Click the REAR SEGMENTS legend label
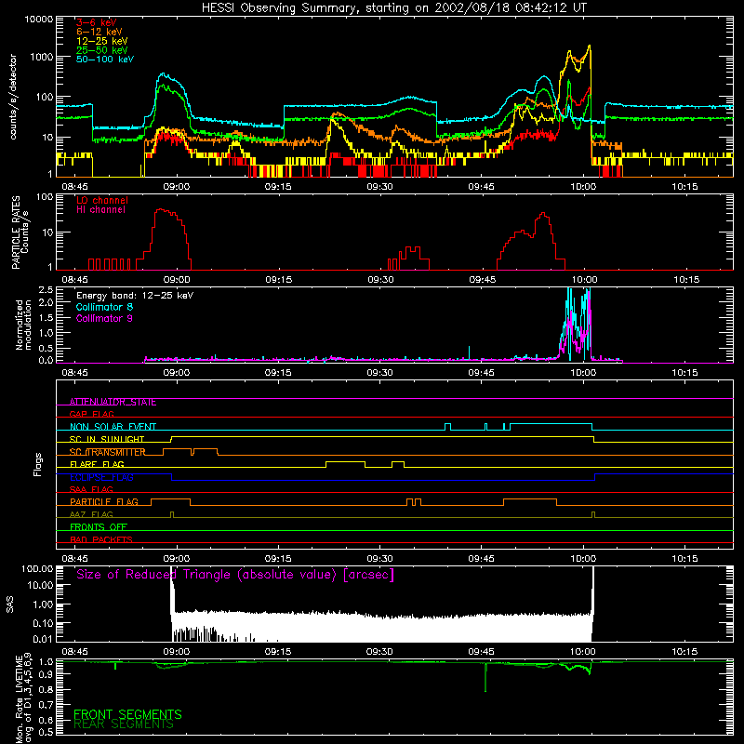 click(124, 724)
